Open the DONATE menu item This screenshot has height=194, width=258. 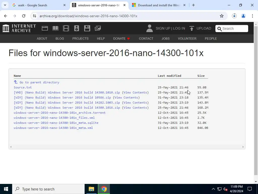point(122,39)
